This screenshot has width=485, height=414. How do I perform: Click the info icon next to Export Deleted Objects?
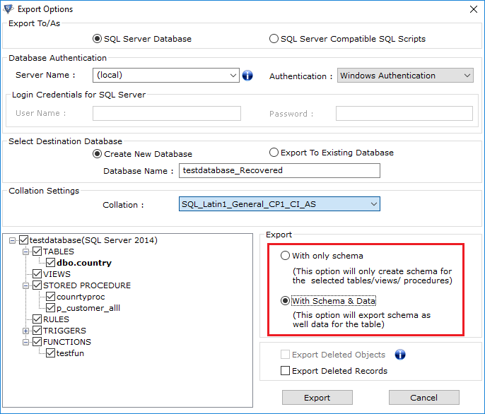400,355
